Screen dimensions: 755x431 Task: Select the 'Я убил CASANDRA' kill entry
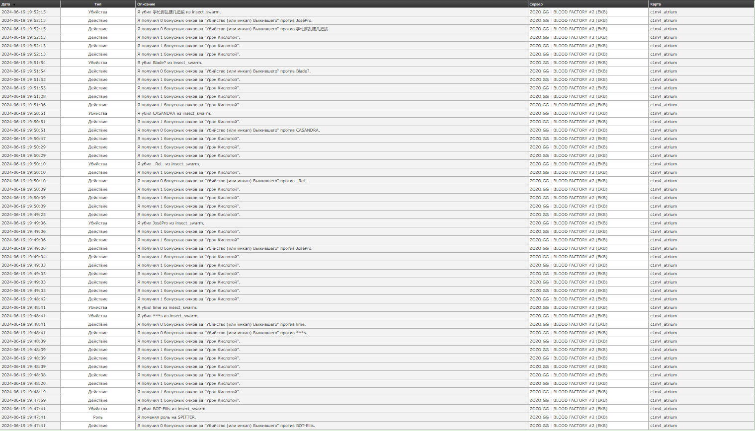tap(174, 113)
